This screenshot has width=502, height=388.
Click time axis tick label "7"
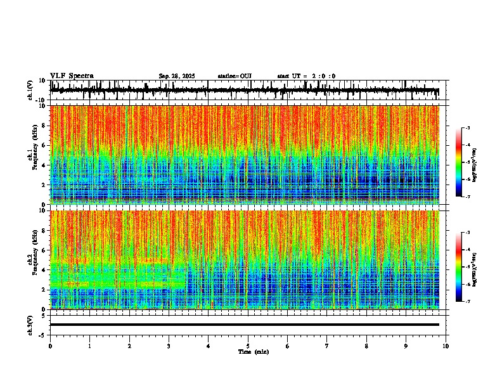coord(327,346)
